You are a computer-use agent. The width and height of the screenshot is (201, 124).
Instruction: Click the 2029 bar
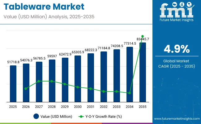[x=65, y=80]
